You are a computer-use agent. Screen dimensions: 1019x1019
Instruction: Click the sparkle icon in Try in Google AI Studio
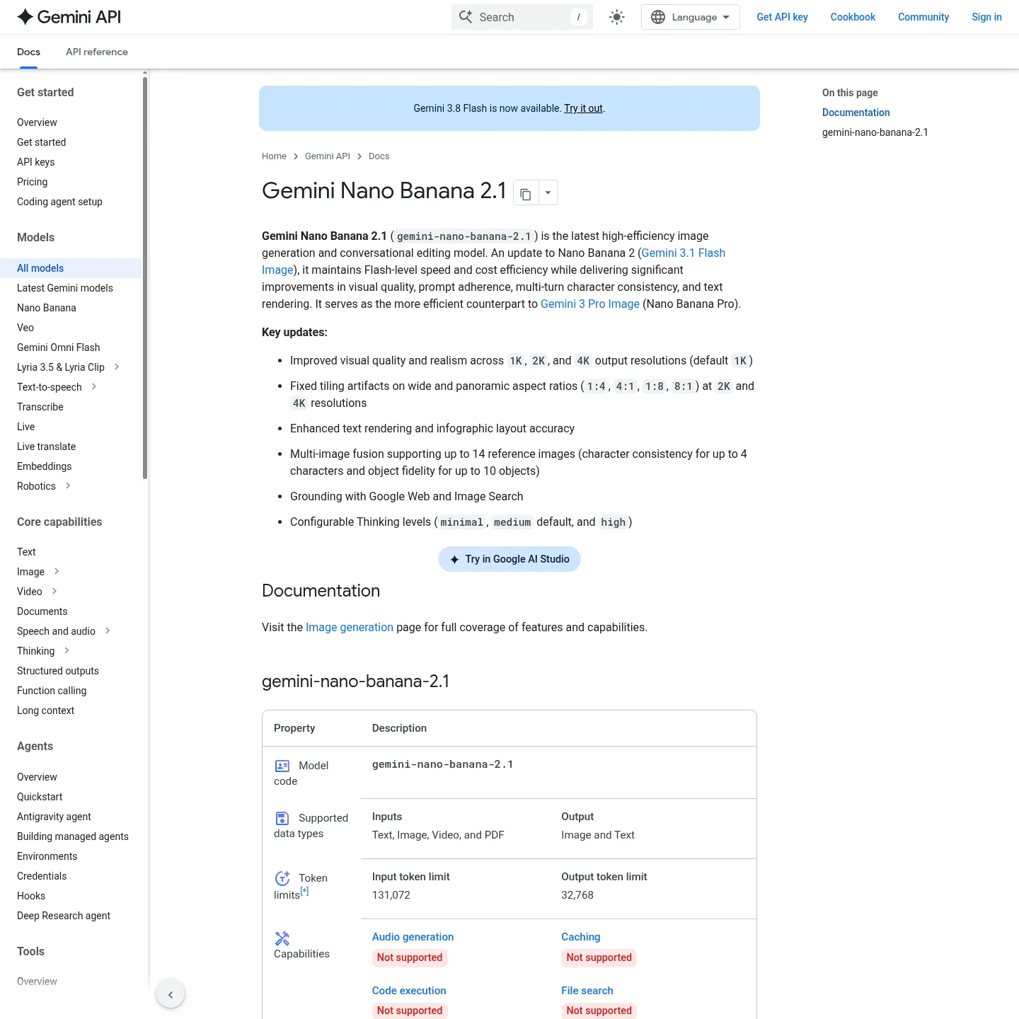tap(454, 559)
